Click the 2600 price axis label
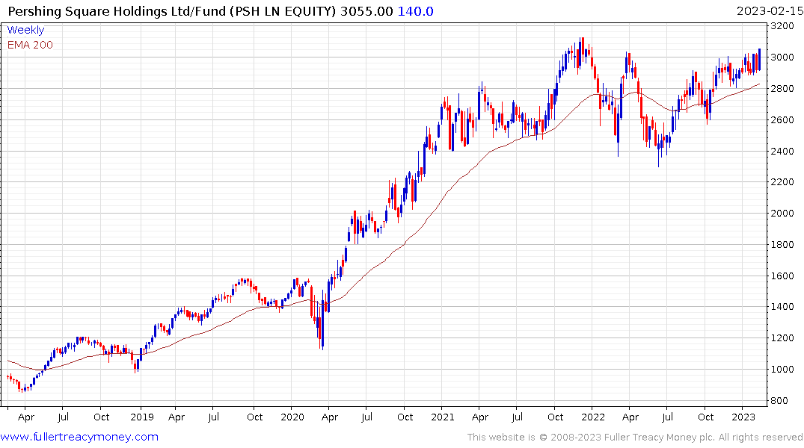Screen dimensions: 804x448 click(x=782, y=119)
